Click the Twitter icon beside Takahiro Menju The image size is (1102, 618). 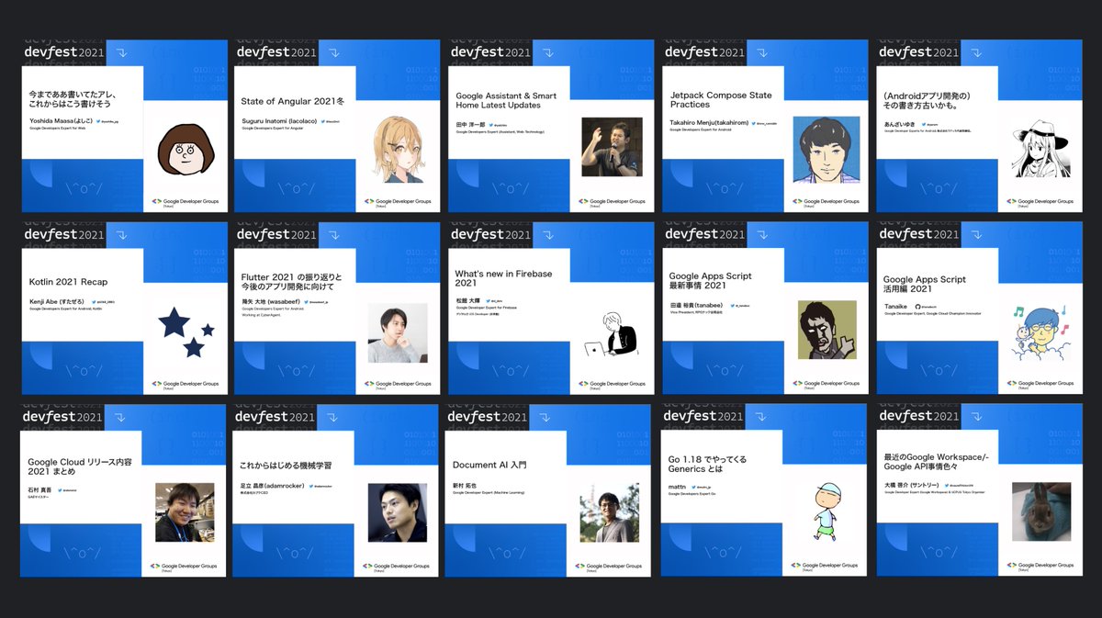tap(755, 122)
